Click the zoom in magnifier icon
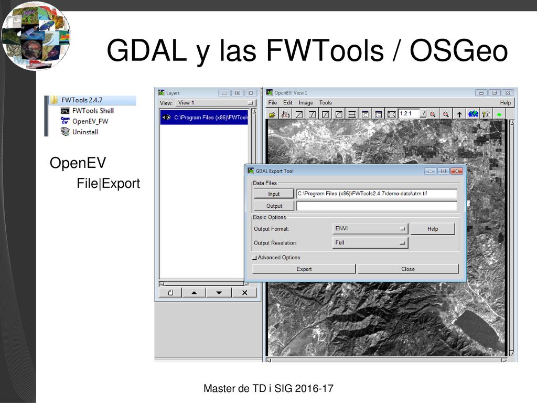 coord(433,114)
